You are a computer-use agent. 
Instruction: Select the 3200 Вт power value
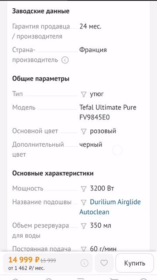click(x=102, y=189)
